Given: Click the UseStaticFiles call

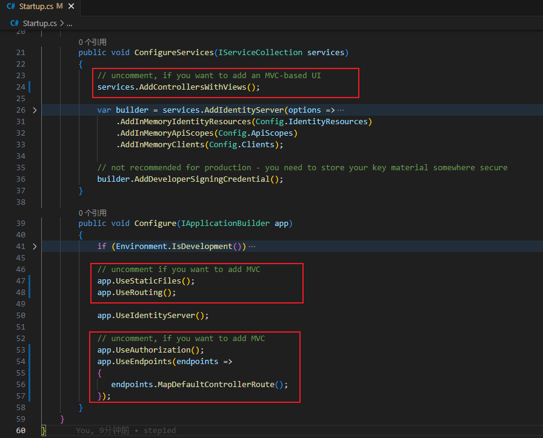Looking at the screenshot, I should pos(148,281).
